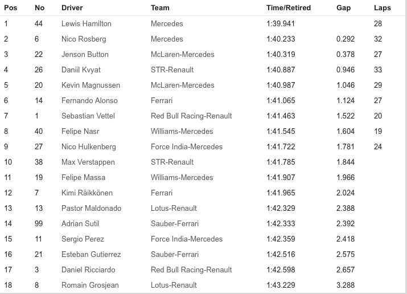Click the time 1:41.965 for Räikkönen
This screenshot has height=294, width=407.
click(281, 193)
